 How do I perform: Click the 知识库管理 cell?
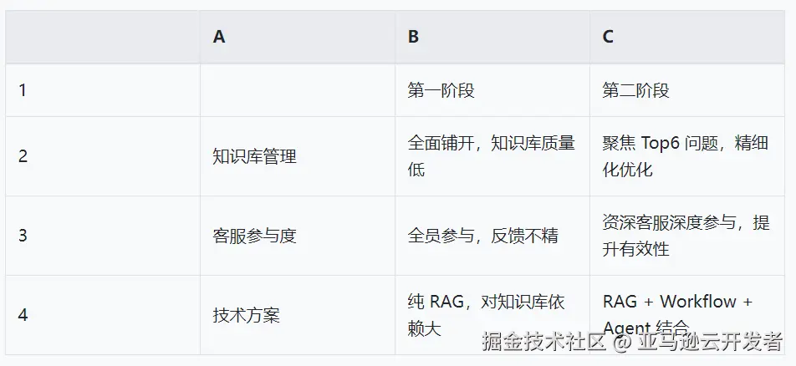click(x=298, y=156)
